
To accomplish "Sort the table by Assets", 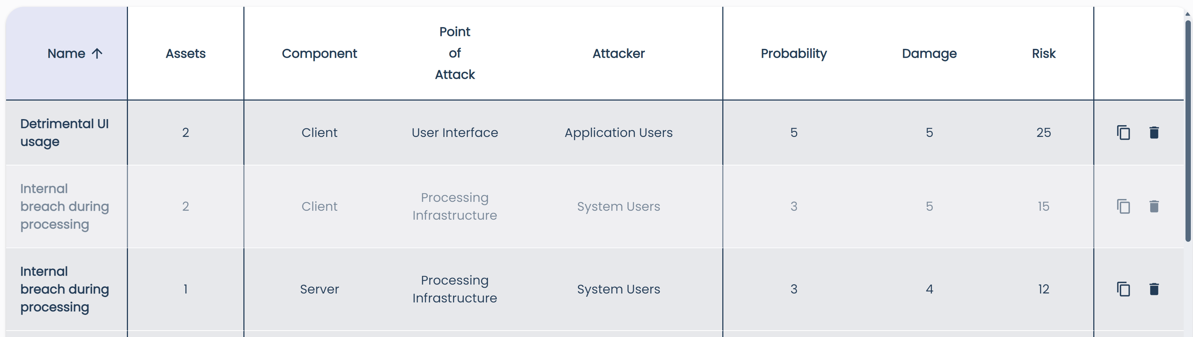I will pyautogui.click(x=185, y=53).
